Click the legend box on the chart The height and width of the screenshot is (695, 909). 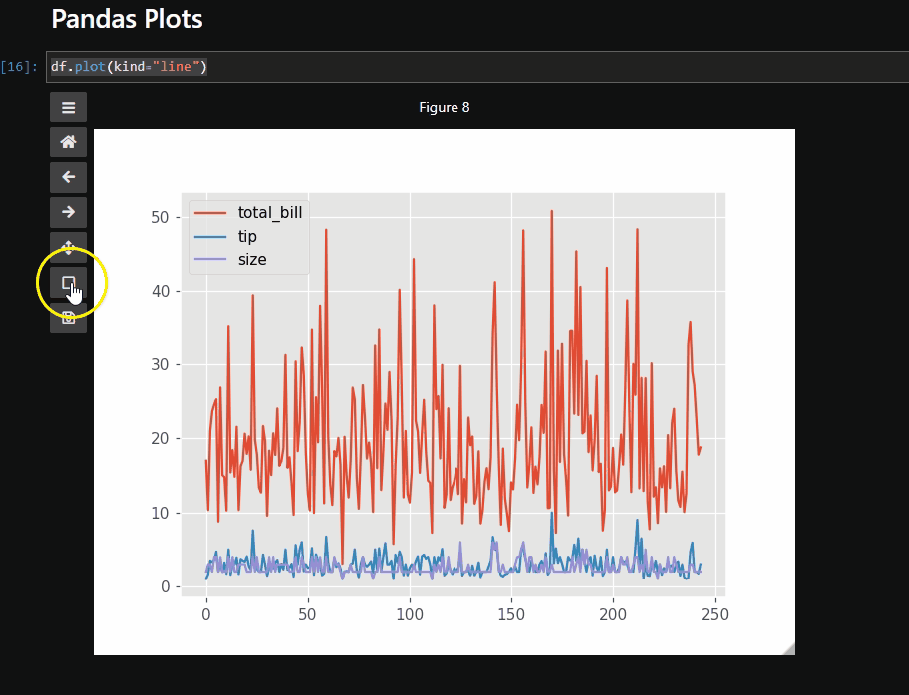(249, 235)
